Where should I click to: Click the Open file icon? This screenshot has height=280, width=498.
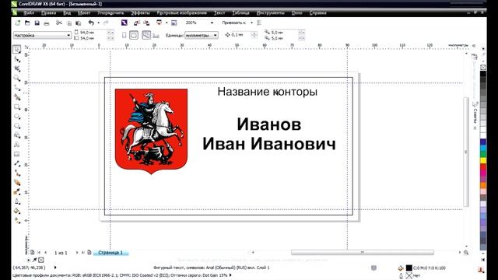27,23
